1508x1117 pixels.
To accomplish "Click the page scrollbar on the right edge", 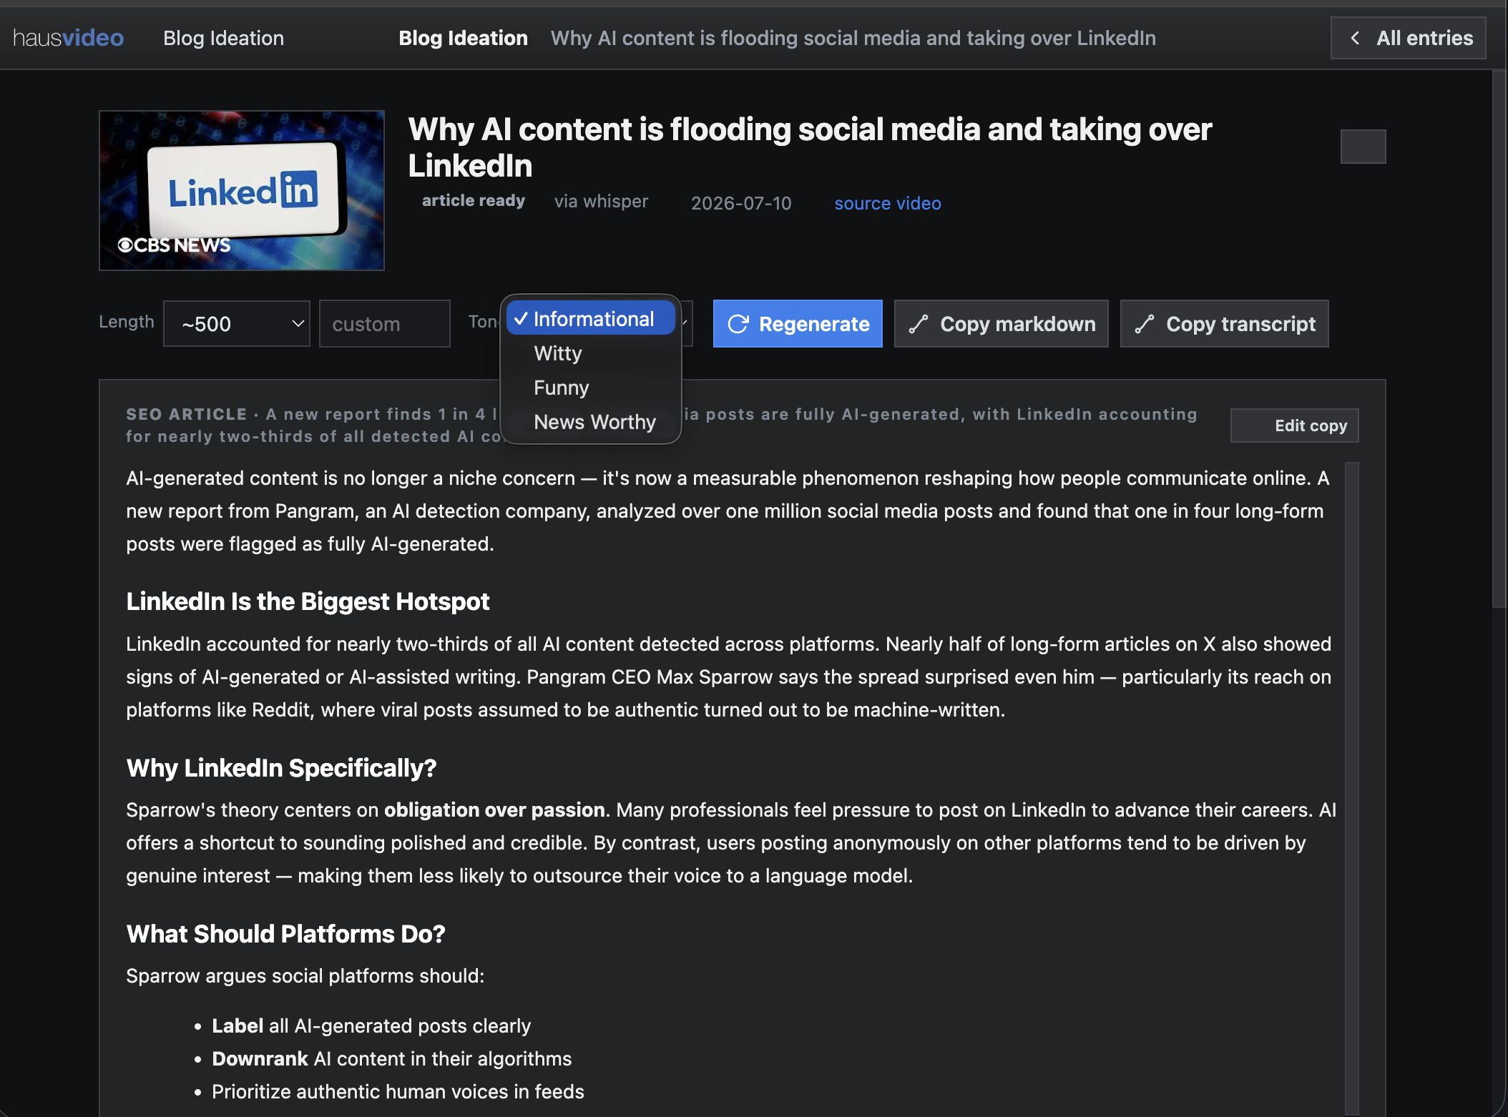I will click(1499, 340).
